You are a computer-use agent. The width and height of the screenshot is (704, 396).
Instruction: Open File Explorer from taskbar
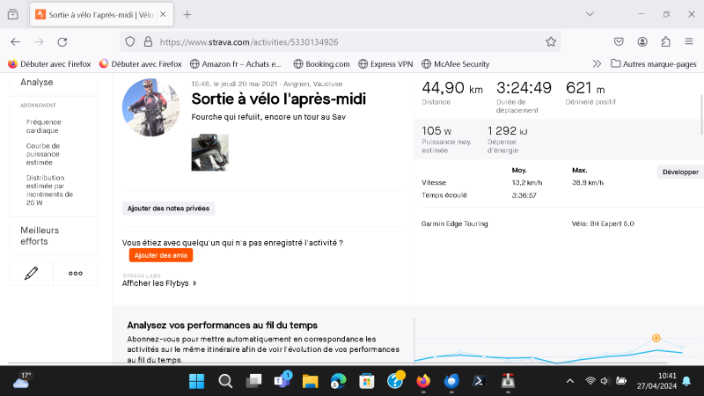pos(310,381)
